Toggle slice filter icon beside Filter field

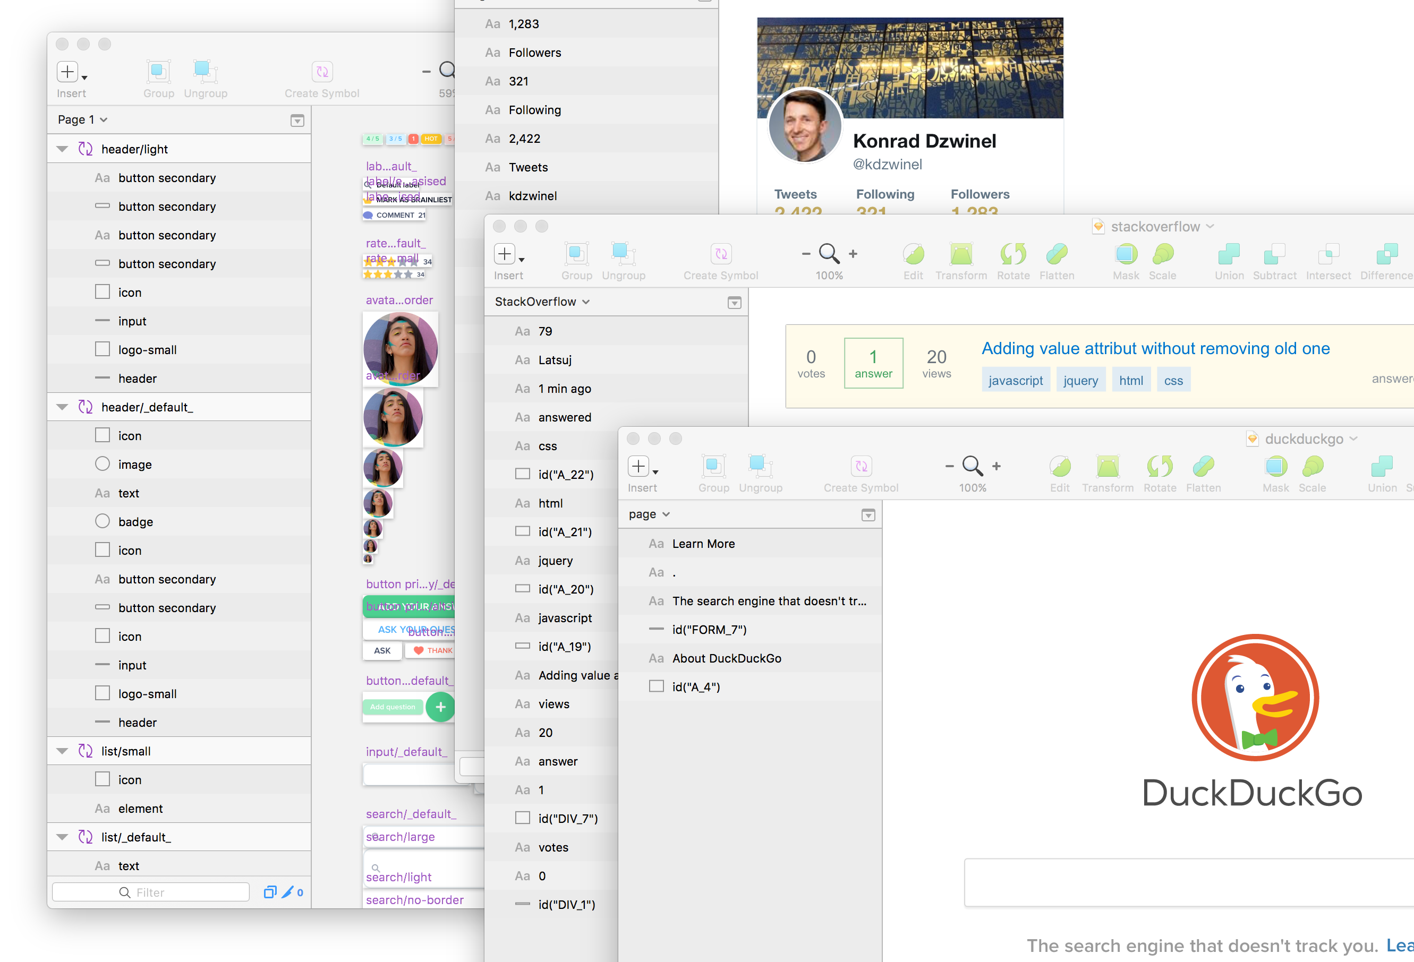pos(288,892)
